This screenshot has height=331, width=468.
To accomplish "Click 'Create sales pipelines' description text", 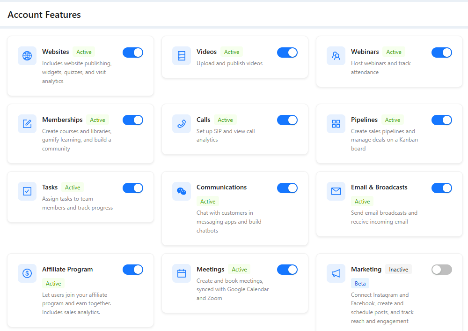I will tap(384, 140).
